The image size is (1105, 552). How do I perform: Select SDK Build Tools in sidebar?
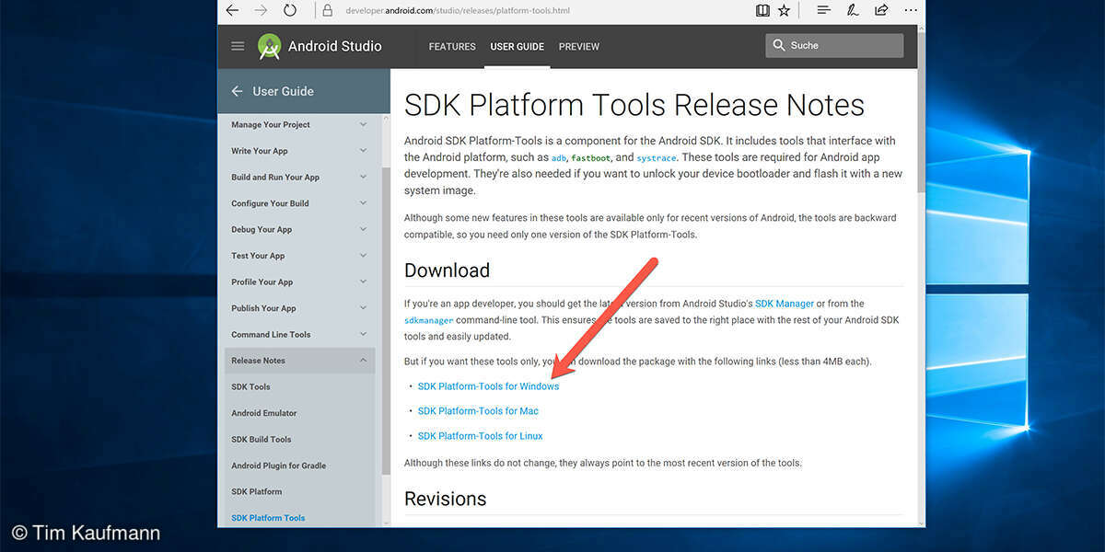coord(262,440)
